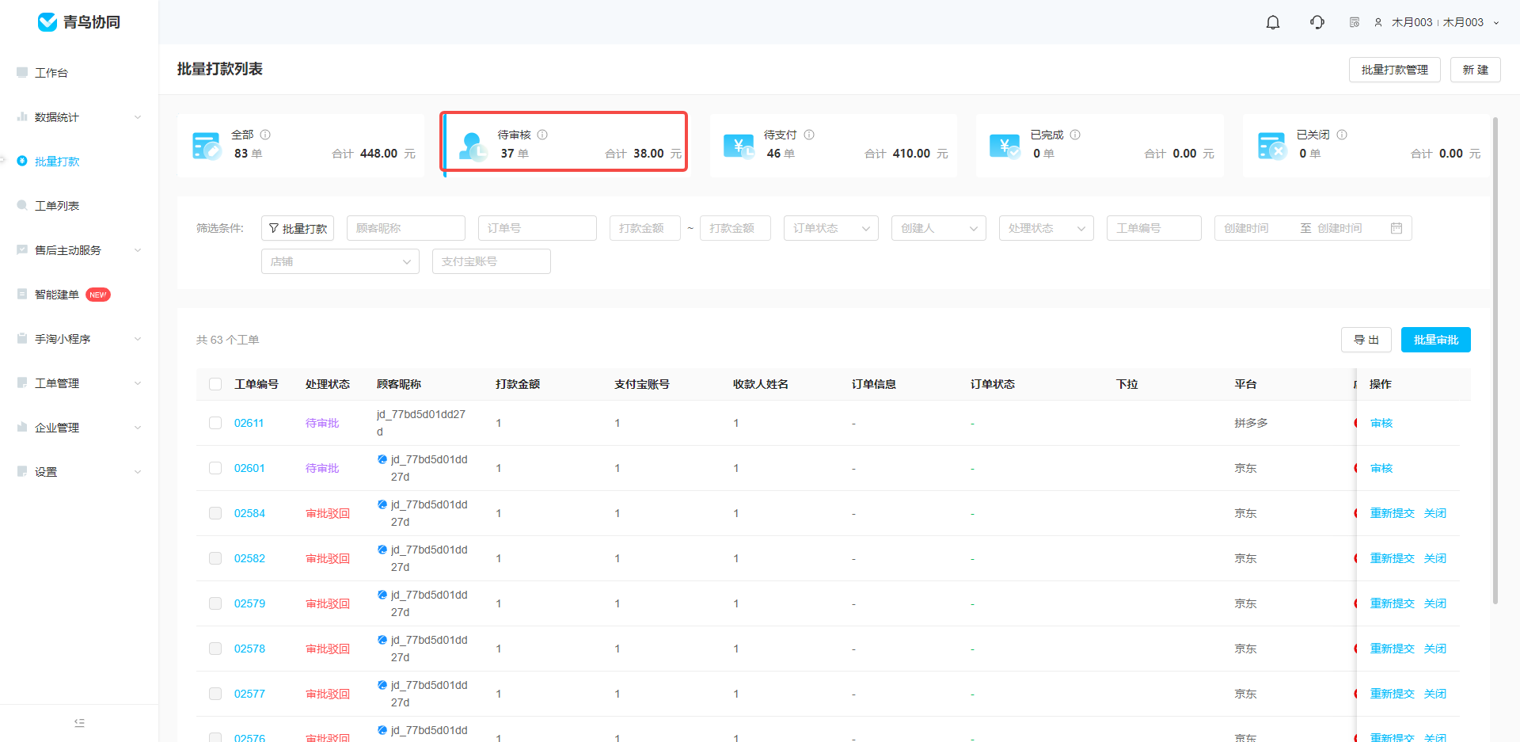The width and height of the screenshot is (1520, 742).
Task: Click the calendar icon in 创建时间 field
Action: pyautogui.click(x=1396, y=228)
